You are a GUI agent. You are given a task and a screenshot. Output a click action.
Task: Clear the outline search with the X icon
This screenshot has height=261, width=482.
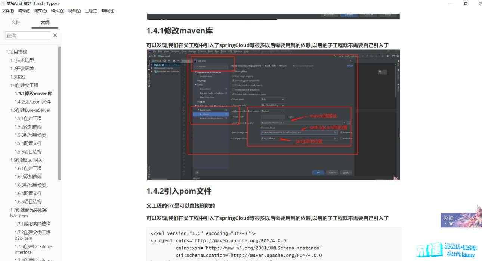click(x=55, y=35)
